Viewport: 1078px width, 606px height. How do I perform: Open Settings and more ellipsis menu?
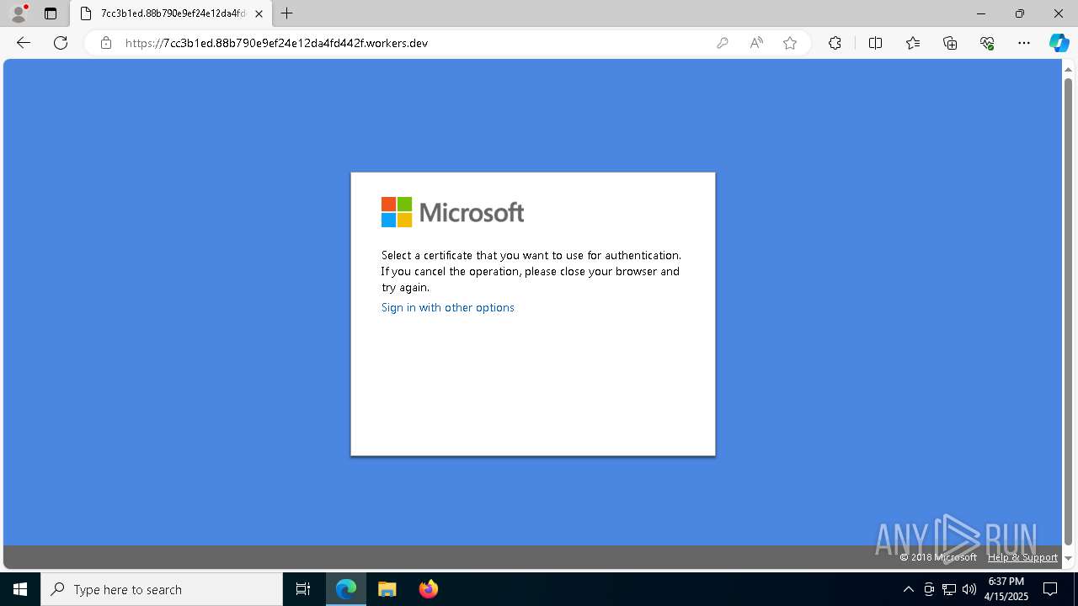click(x=1024, y=43)
